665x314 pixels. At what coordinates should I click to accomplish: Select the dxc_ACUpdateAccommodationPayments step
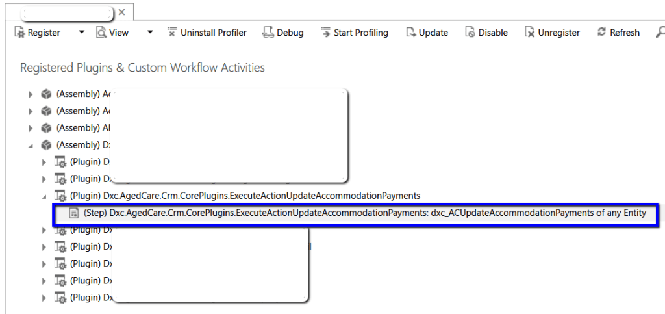coord(364,213)
